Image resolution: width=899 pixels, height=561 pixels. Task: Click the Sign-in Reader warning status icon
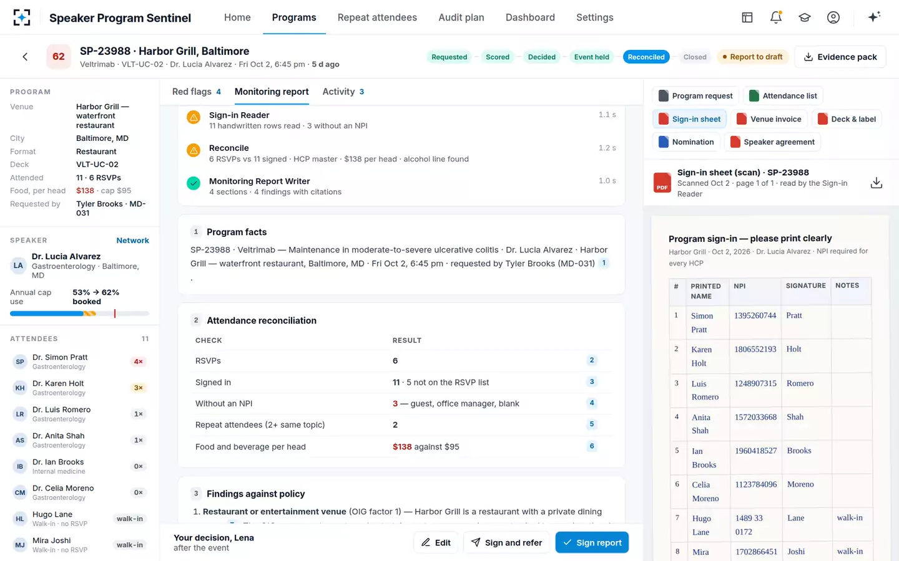click(x=194, y=117)
